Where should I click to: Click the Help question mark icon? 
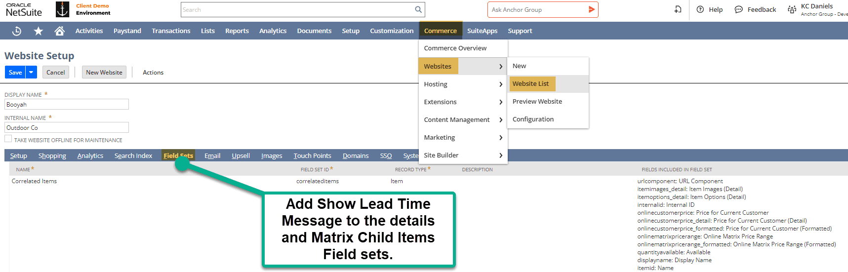coord(700,9)
